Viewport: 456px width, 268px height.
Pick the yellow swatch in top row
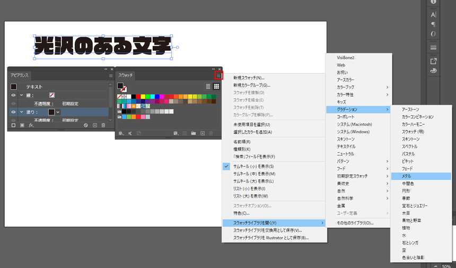[143, 97]
